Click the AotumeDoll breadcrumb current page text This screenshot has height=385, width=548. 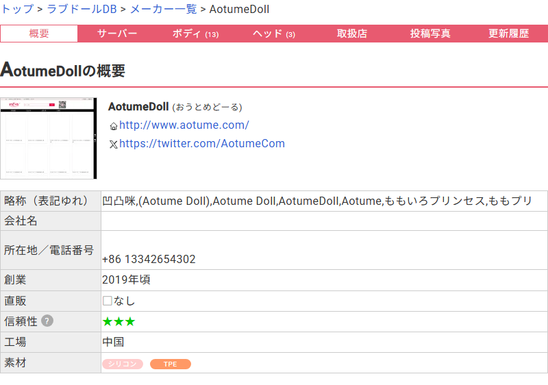point(239,9)
